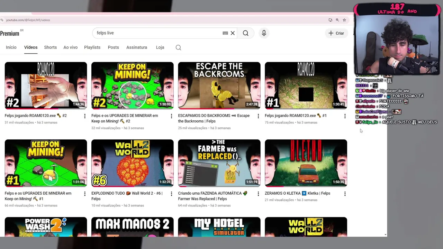The width and height of the screenshot is (443, 249).
Task: Switch to the Shorts tab
Action: click(x=50, y=47)
